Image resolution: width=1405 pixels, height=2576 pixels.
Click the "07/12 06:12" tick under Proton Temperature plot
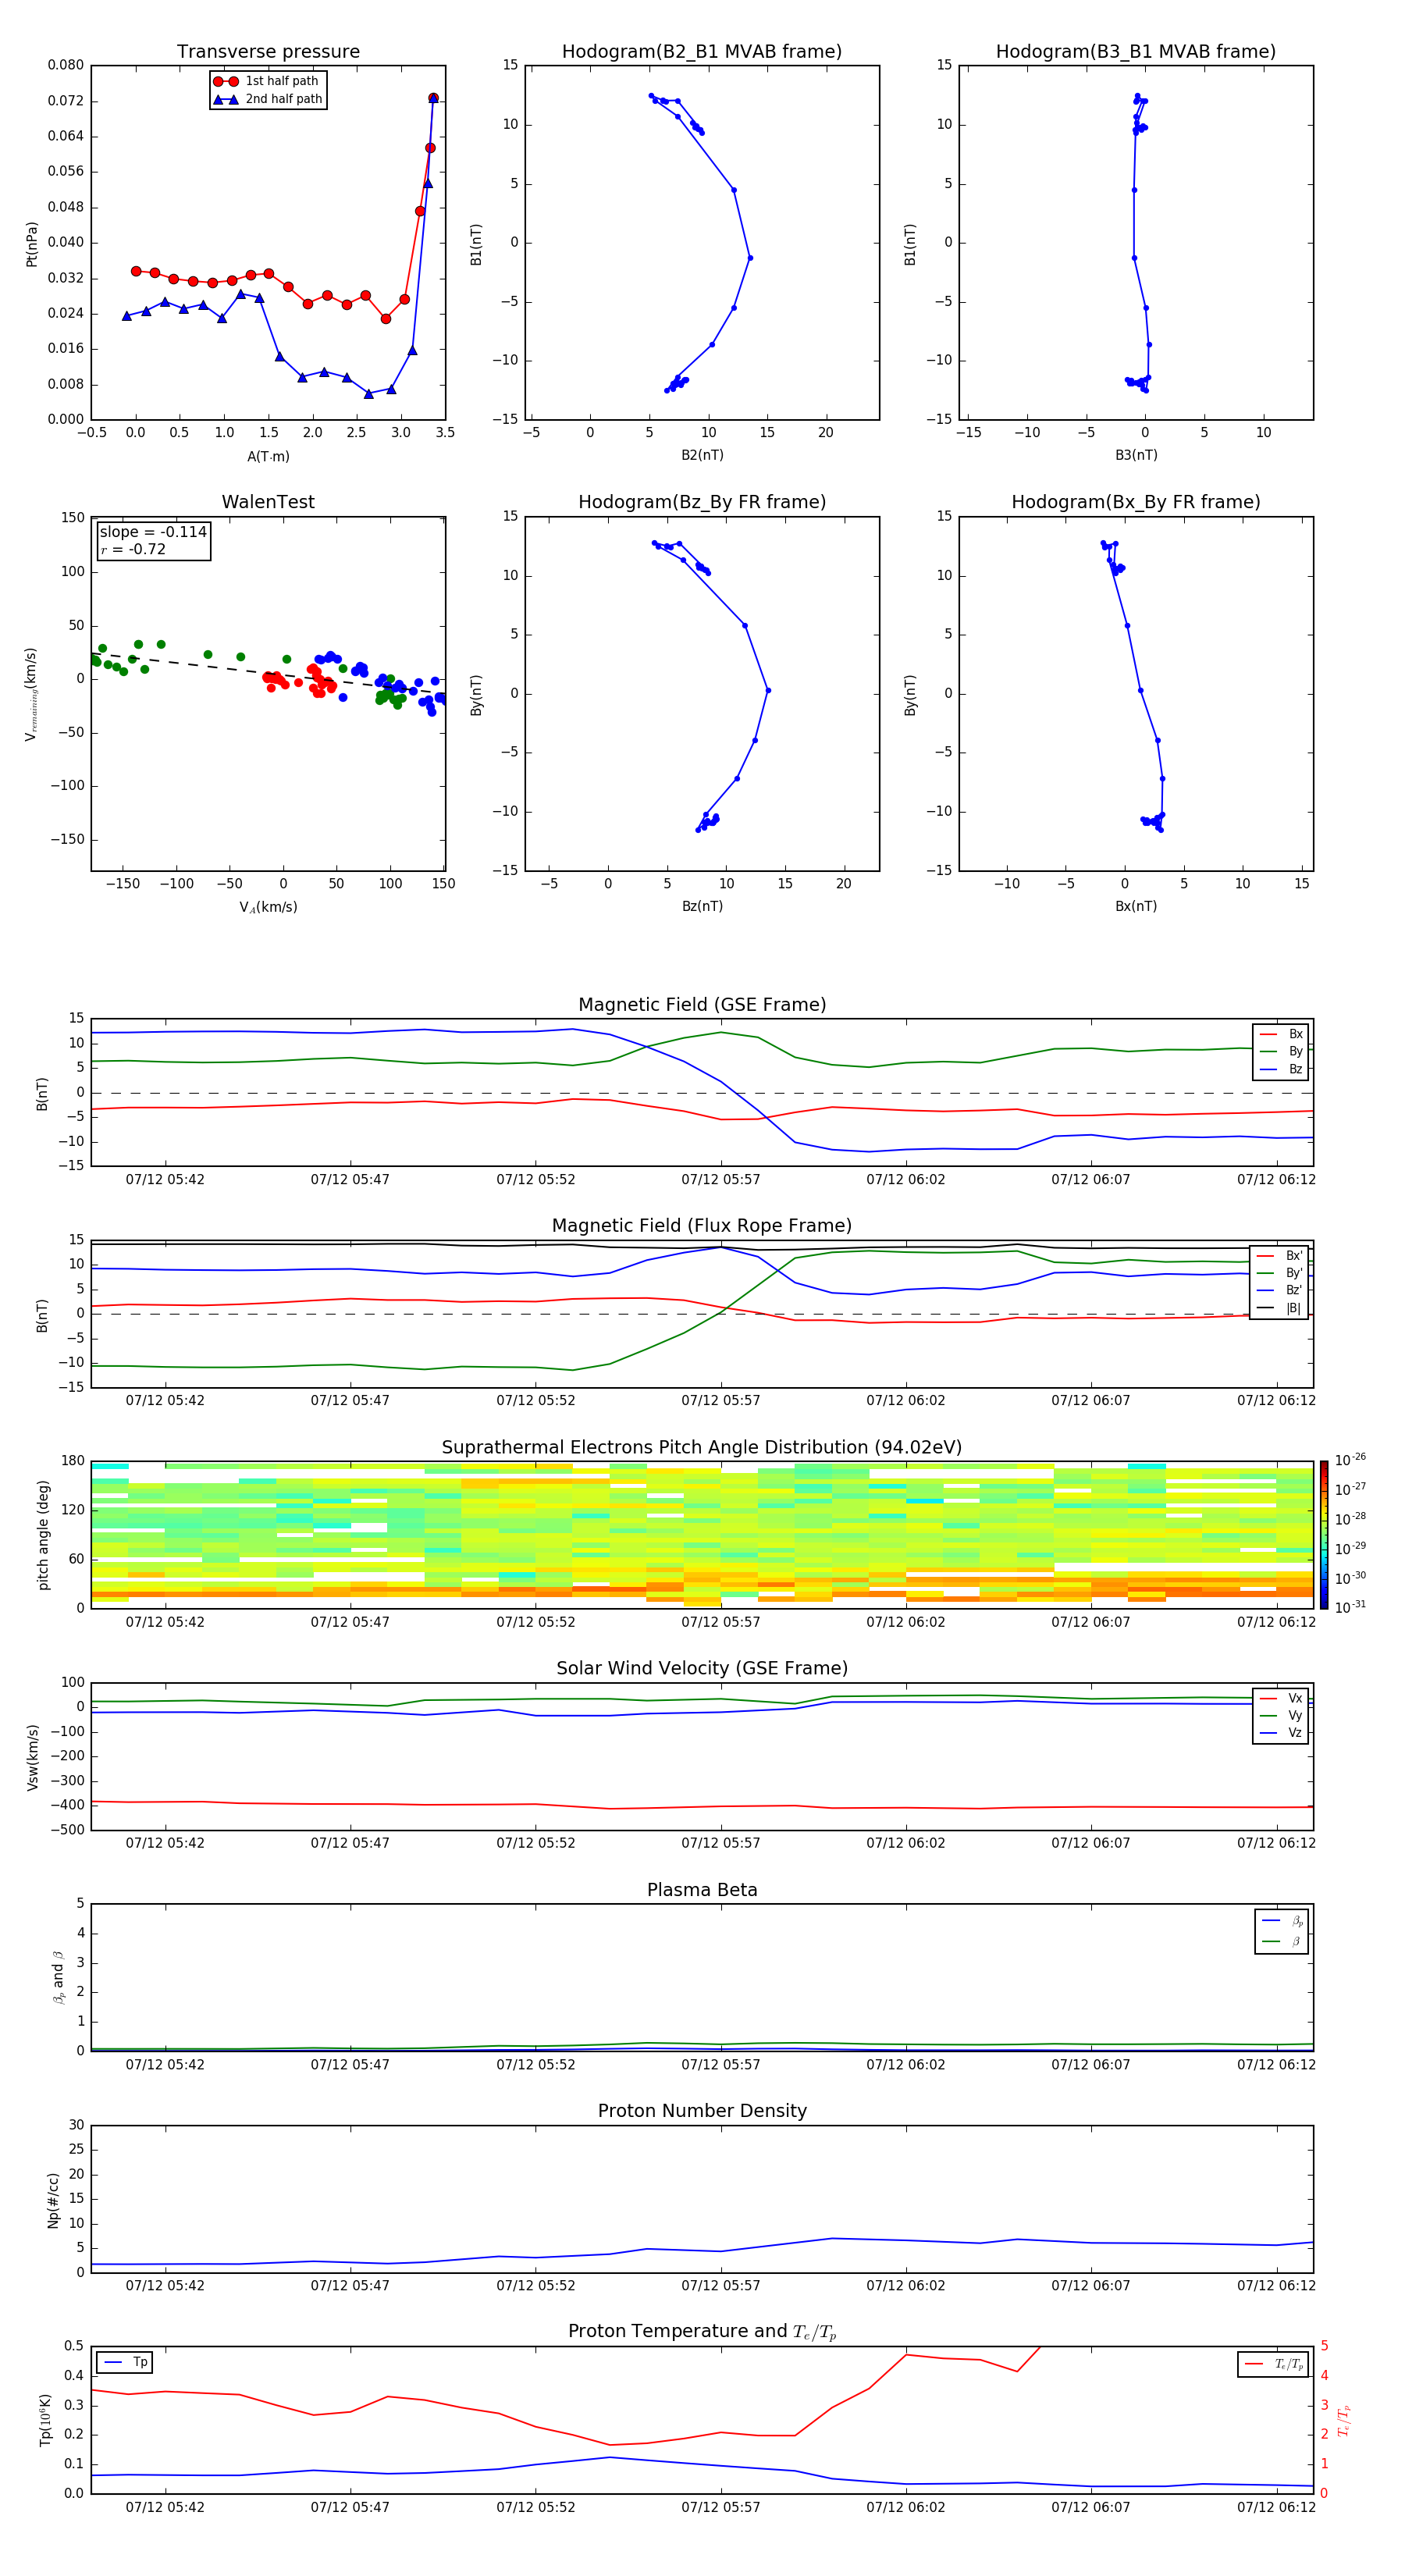point(1276,2507)
